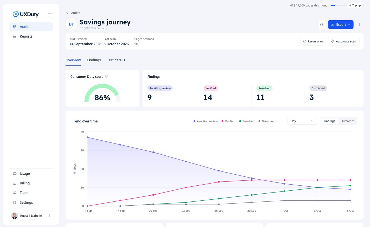370x227 pixels.
Task: Expand the Day interval dropdown
Action: tap(302, 121)
